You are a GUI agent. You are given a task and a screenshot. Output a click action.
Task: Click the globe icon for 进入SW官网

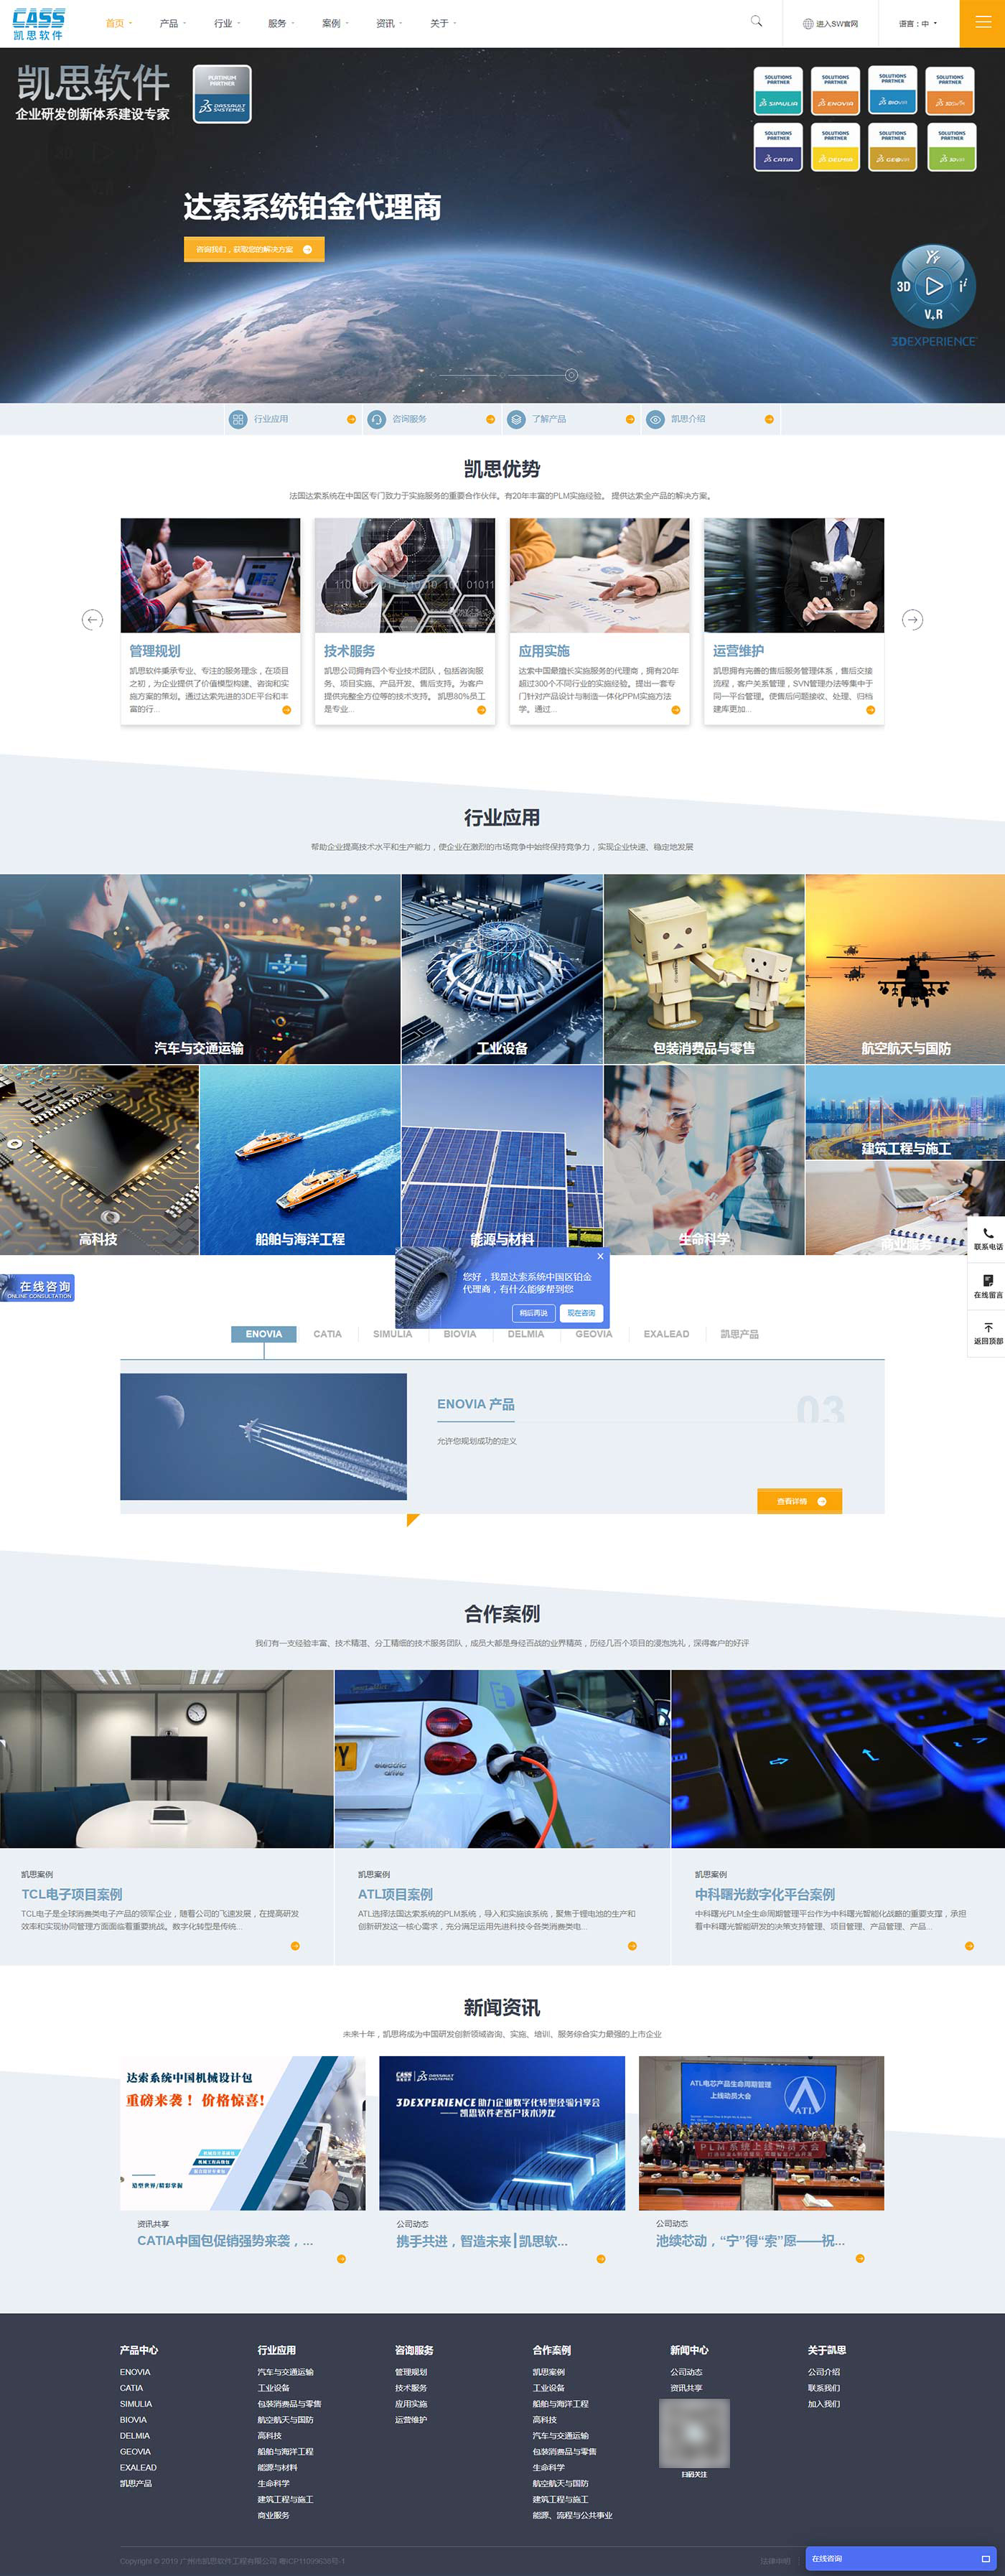pyautogui.click(x=808, y=24)
